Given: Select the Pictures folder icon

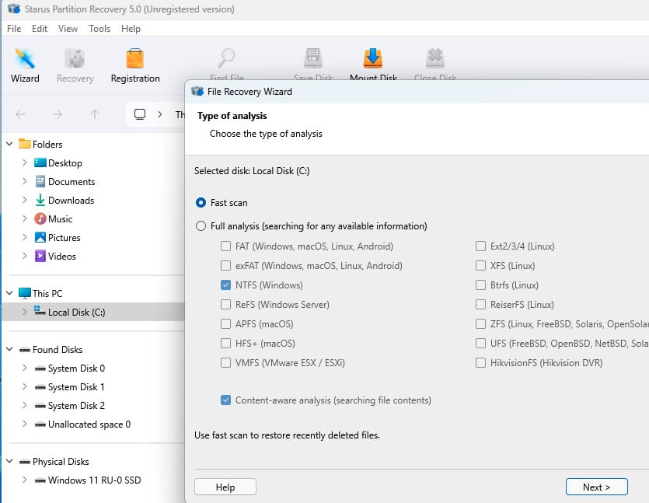Looking at the screenshot, I should 40,237.
